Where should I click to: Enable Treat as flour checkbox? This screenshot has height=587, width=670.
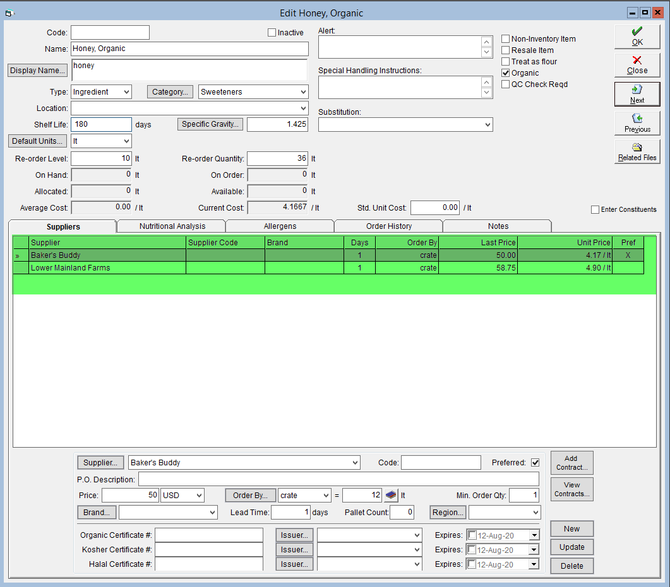(x=505, y=61)
